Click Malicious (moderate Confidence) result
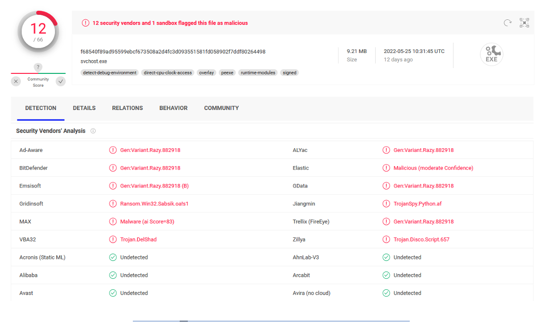The height and width of the screenshot is (322, 538). 433,168
